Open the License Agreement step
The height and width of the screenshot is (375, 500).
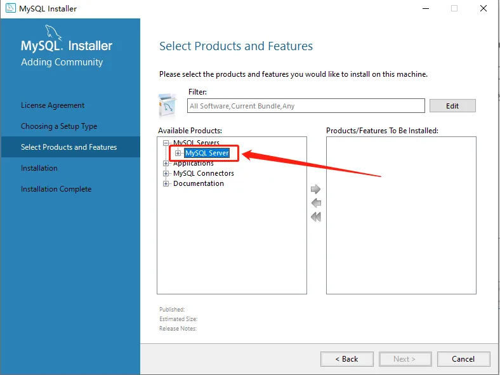[x=53, y=105]
